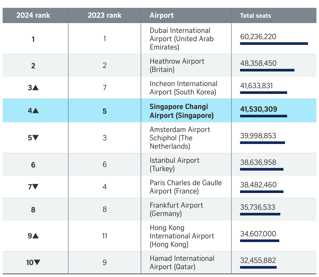Click the "2024 rank" column header
The width and height of the screenshot is (319, 277).
pyautogui.click(x=33, y=15)
